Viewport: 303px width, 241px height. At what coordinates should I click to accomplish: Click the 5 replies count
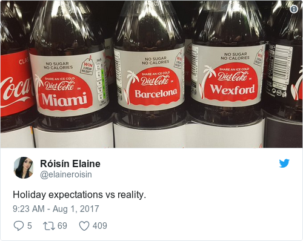[30, 226]
